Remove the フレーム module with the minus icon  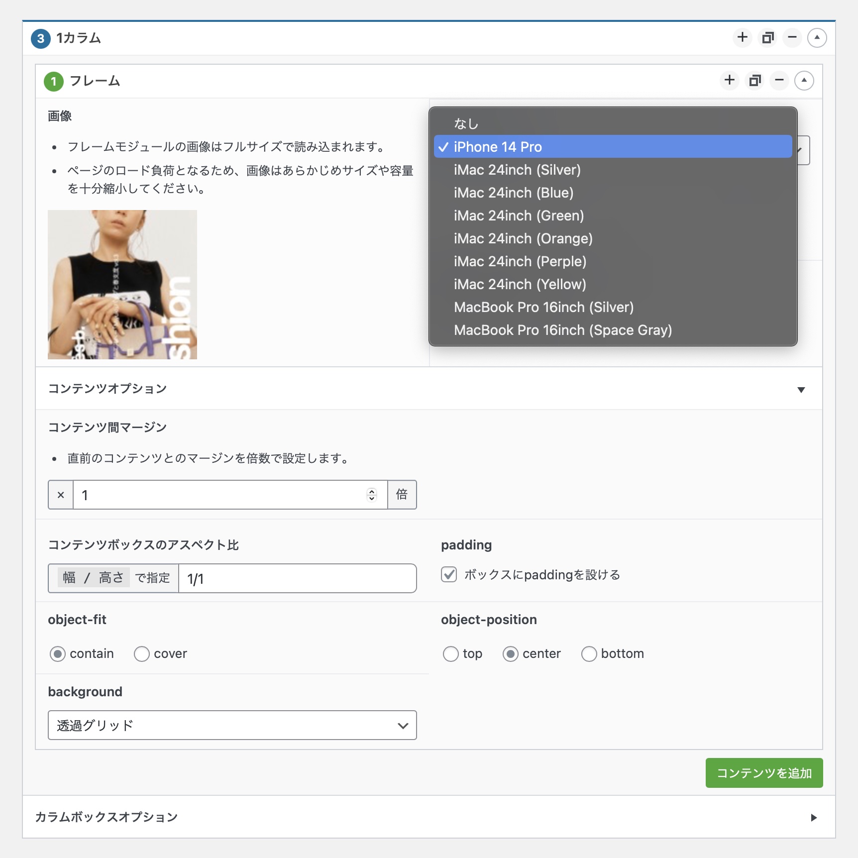pos(779,81)
